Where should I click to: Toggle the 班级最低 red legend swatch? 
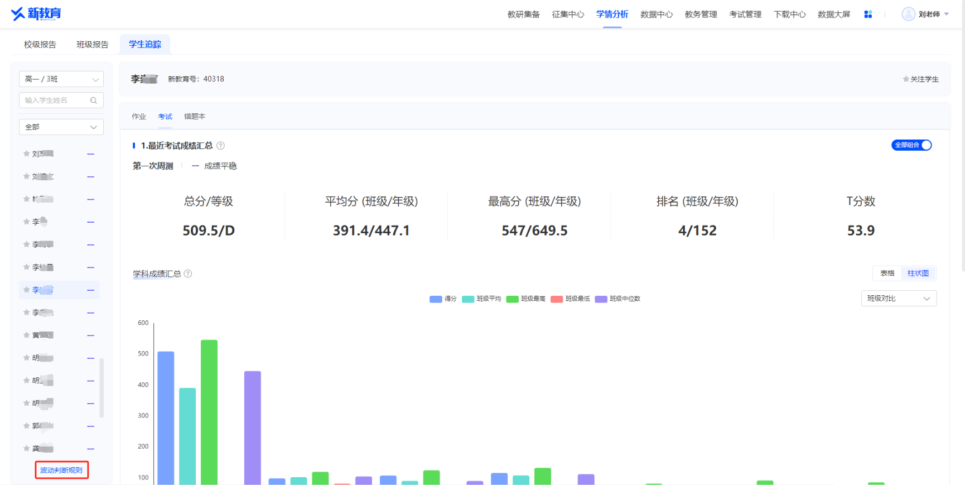(x=557, y=299)
